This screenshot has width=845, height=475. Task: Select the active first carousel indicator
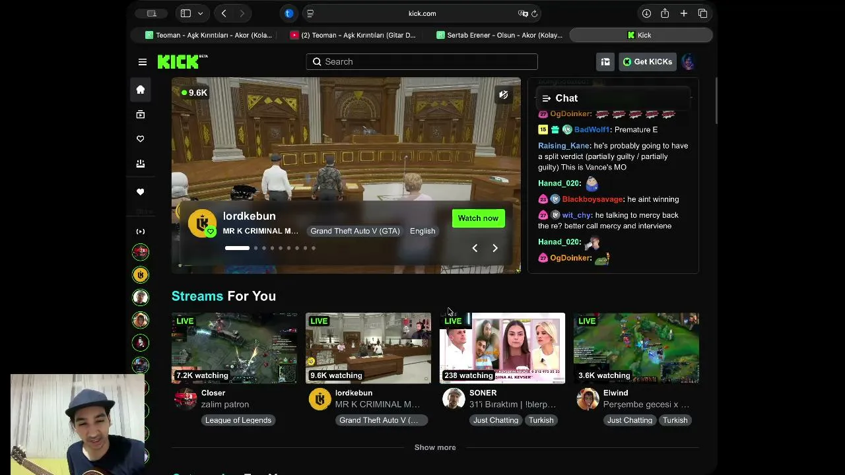(237, 248)
